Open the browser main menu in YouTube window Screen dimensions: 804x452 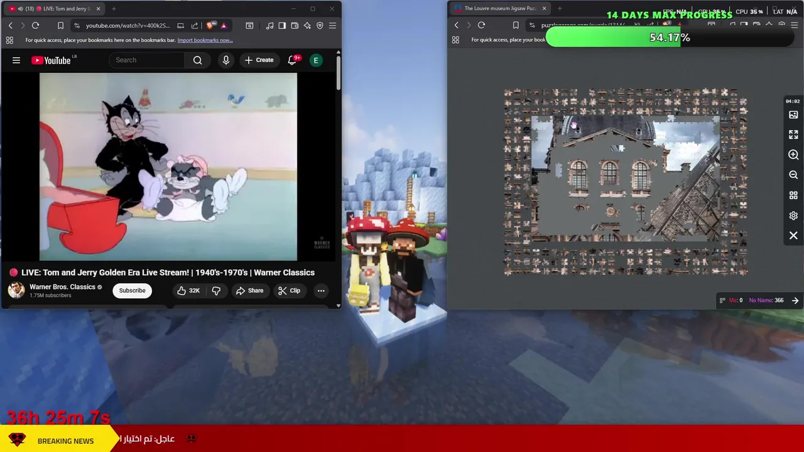[332, 25]
